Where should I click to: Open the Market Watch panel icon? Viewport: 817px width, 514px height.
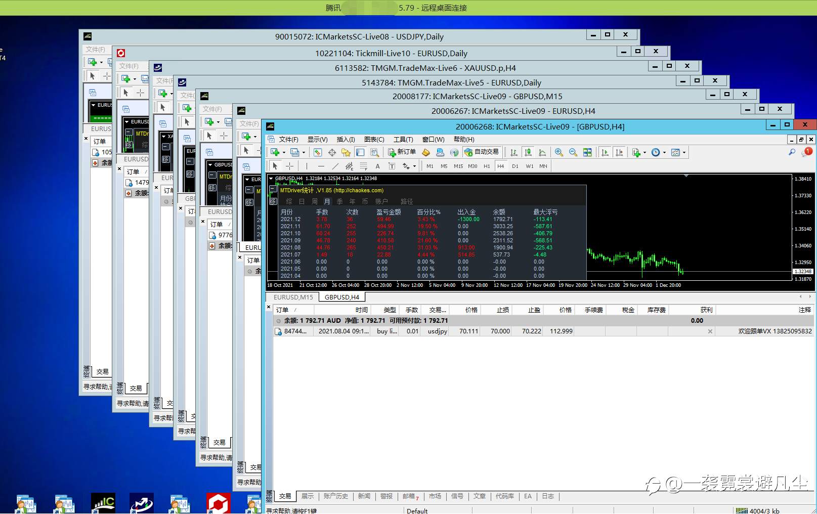(x=317, y=152)
